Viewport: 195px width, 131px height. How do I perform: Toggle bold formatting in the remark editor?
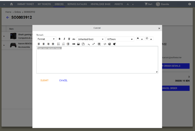coord(60,39)
